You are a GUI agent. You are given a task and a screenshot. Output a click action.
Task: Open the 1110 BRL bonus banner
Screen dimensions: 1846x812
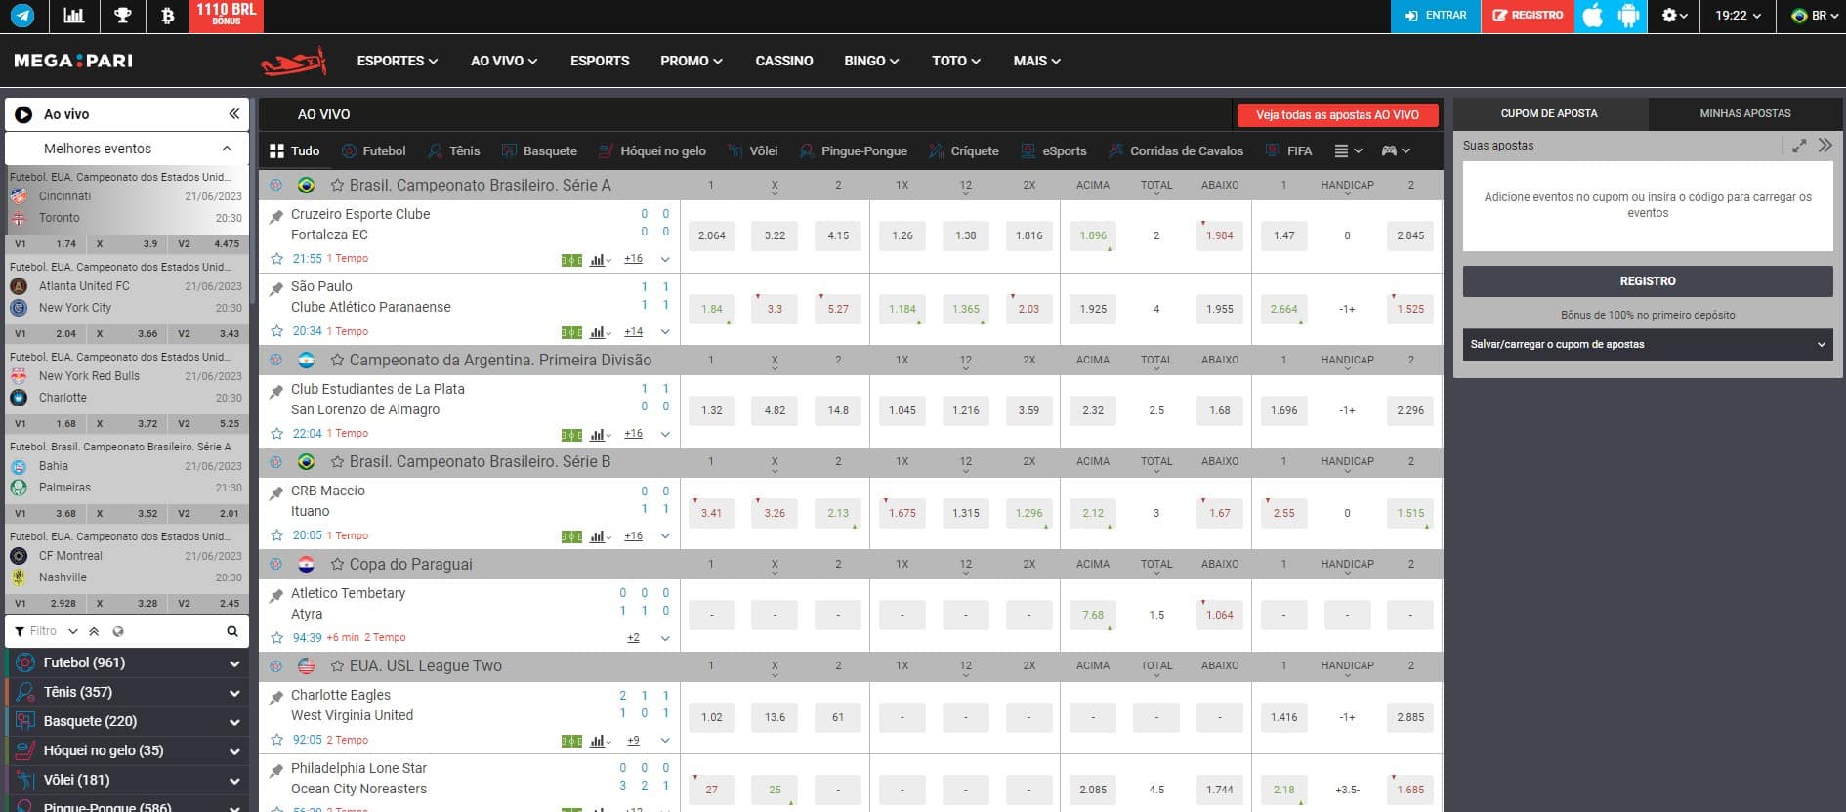226,16
